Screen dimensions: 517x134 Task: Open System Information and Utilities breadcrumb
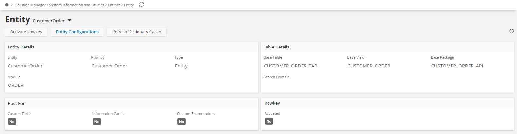click(77, 5)
